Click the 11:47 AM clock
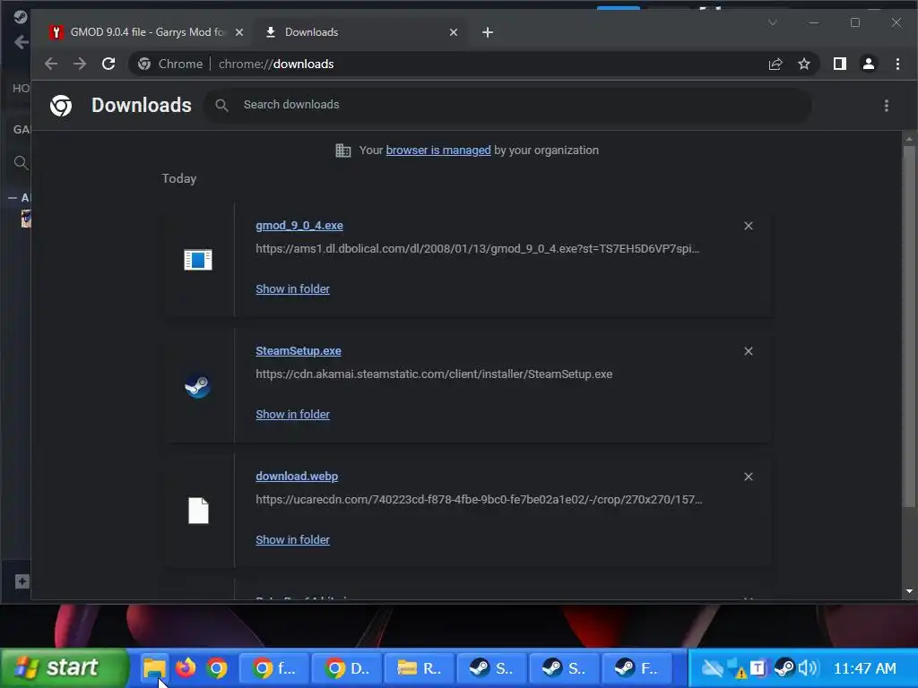This screenshot has width=918, height=688. 864,668
